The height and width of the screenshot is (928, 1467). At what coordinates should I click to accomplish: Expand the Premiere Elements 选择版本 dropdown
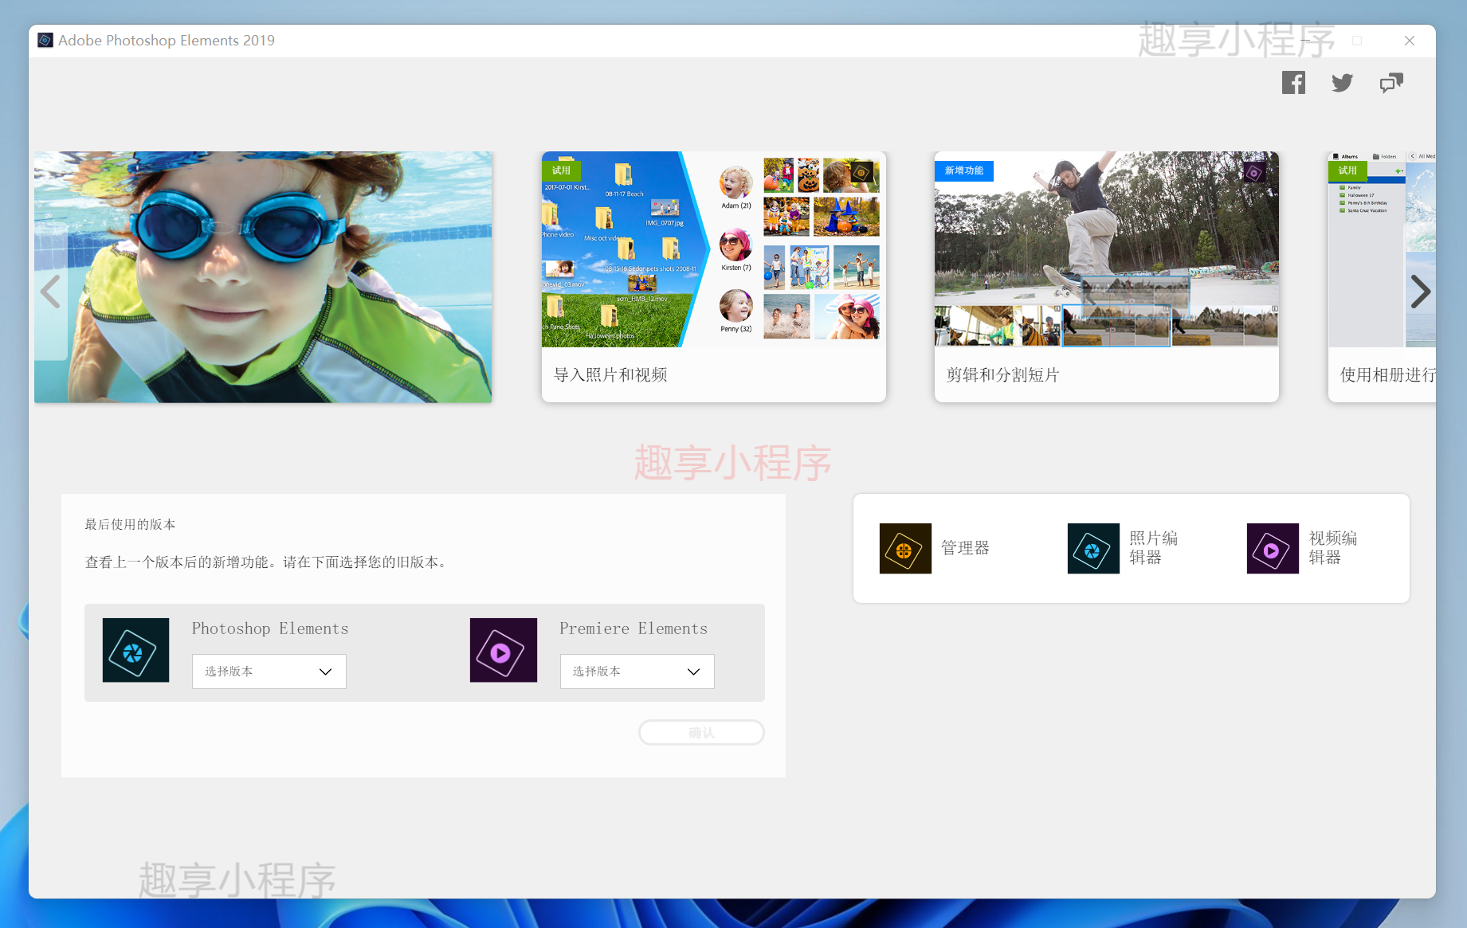click(637, 672)
